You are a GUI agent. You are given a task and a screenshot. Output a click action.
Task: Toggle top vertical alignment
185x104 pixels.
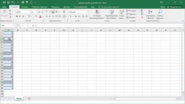click(x=47, y=12)
